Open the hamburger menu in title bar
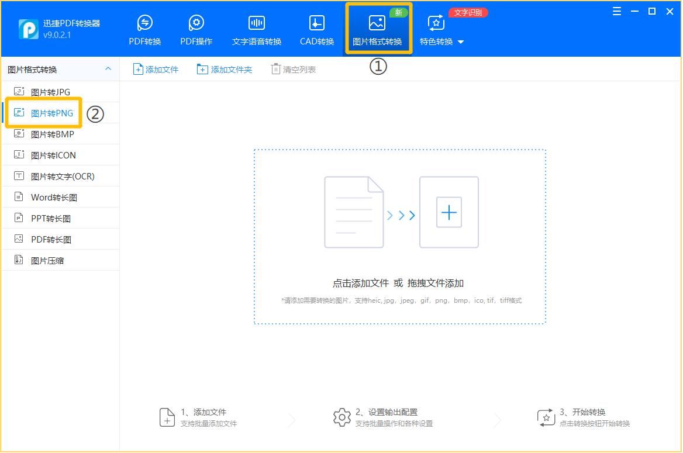Image resolution: width=683 pixels, height=453 pixels. click(616, 11)
